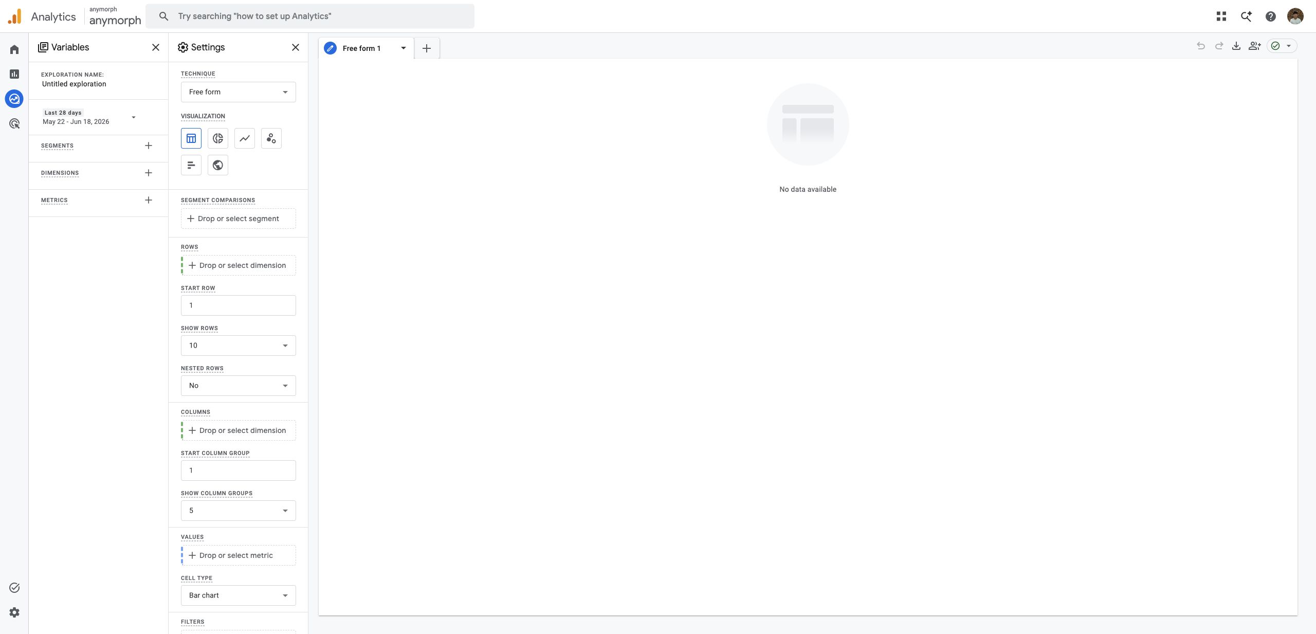Click the DIMENSIONS label

pos(60,173)
